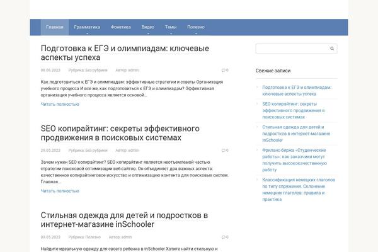Click Автор: admin on SEO post
The width and height of the screenshot is (378, 252).
point(127,150)
